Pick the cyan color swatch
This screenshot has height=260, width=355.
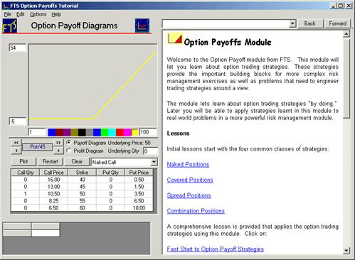click(112, 132)
